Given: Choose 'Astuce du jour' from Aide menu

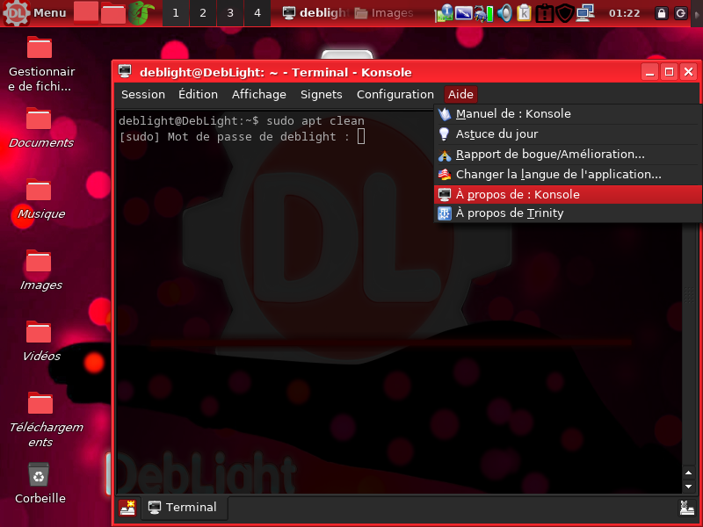Looking at the screenshot, I should coord(496,134).
